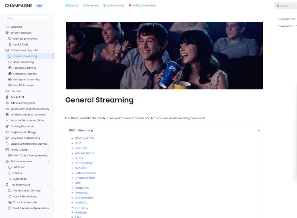Viewport: 297px width, 218px height.
Task: Click the Music Download and Discovery icon
Action: tap(7, 109)
